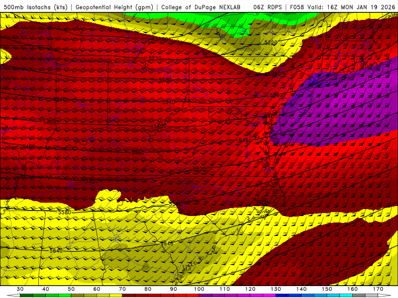Click the 5220 contour label on red shading

(155, 59)
